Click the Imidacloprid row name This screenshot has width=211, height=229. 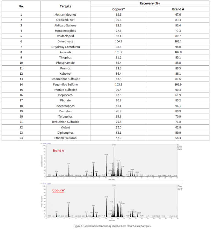tap(65, 36)
